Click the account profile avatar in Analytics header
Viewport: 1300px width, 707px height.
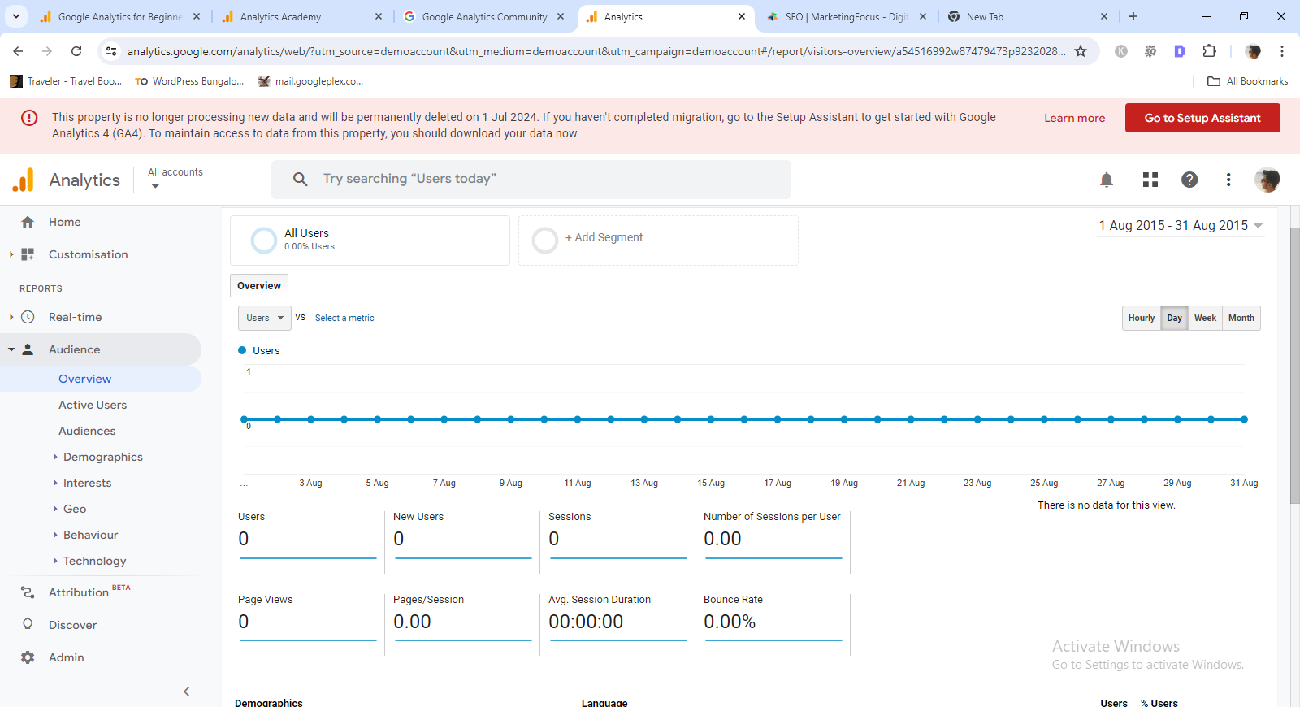[1267, 180]
